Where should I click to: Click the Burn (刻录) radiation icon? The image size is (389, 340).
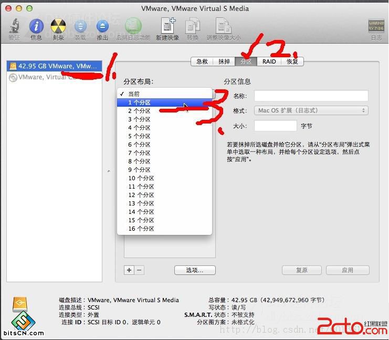58,26
